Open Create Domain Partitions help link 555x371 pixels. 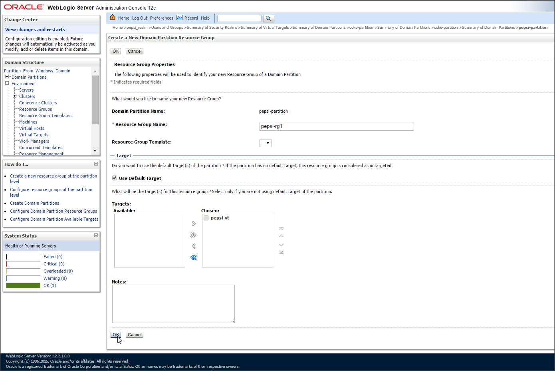[x=34, y=203]
